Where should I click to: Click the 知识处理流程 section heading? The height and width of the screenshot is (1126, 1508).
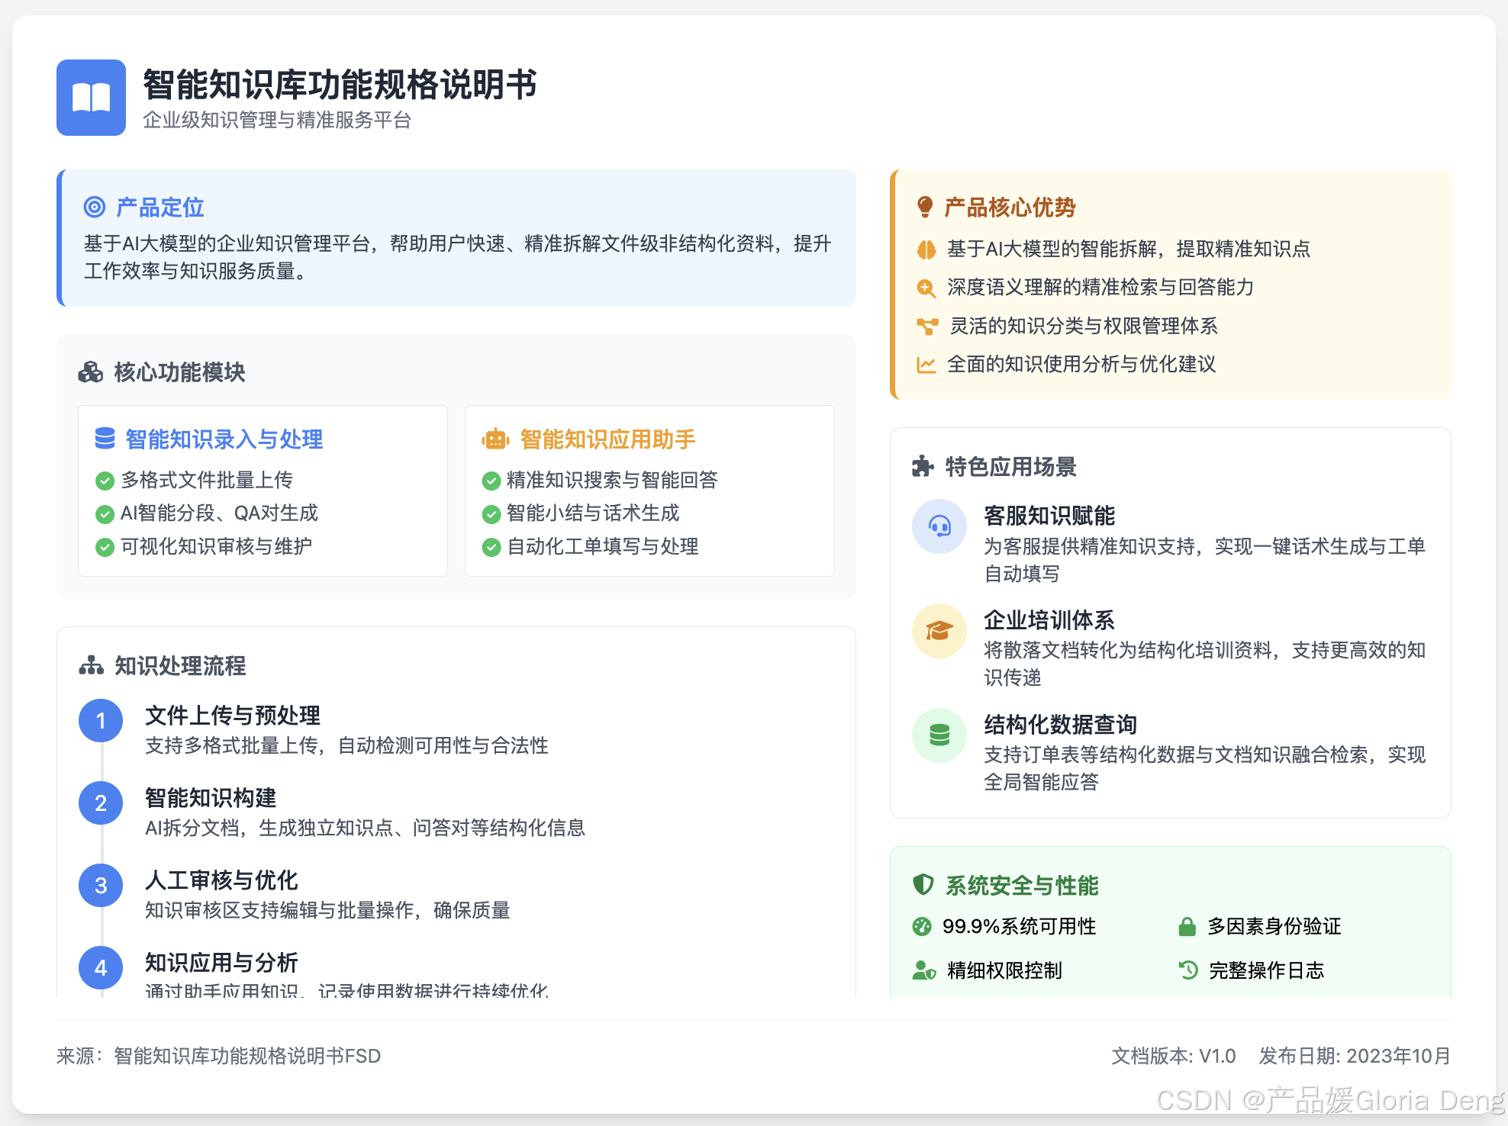(x=180, y=666)
